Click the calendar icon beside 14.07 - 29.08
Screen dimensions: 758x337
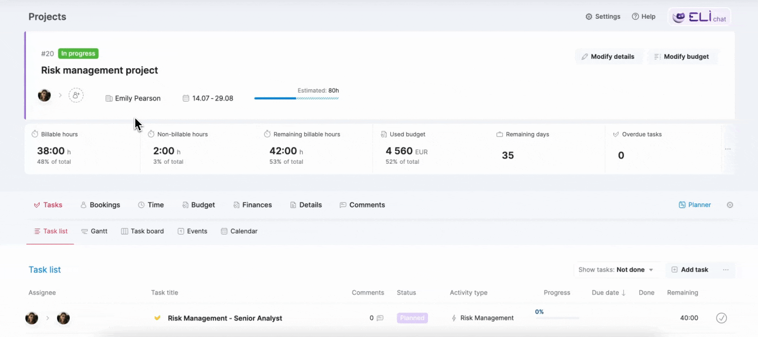186,98
